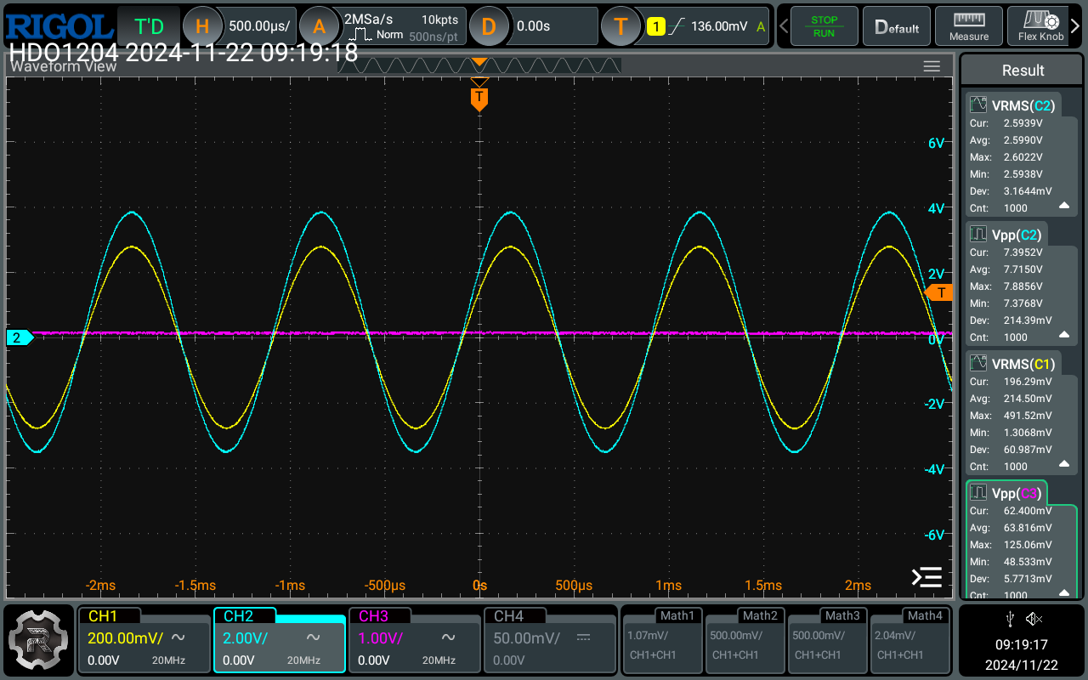The width and height of the screenshot is (1088, 680).
Task: Click the Vpp(C2) measurement icon
Action: (978, 234)
